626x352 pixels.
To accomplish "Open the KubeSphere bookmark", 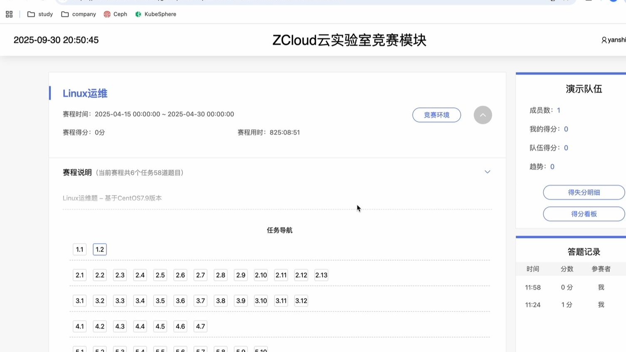I will click(155, 14).
